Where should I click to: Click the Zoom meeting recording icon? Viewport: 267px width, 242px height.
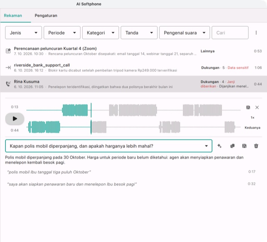coord(8,51)
